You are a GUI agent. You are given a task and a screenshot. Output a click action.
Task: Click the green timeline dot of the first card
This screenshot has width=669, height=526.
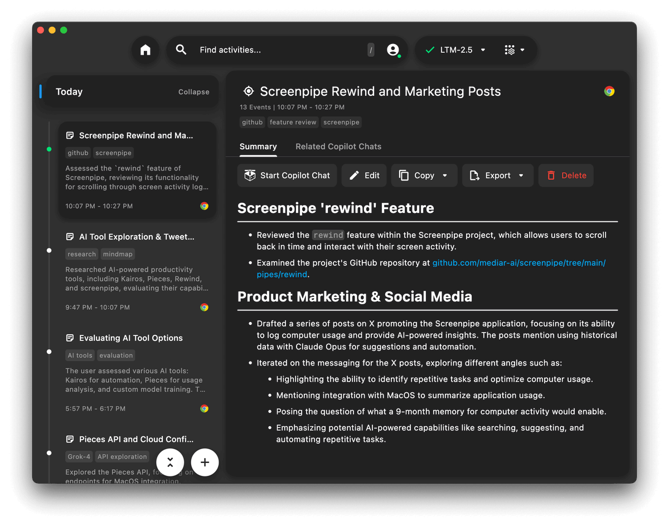click(49, 149)
